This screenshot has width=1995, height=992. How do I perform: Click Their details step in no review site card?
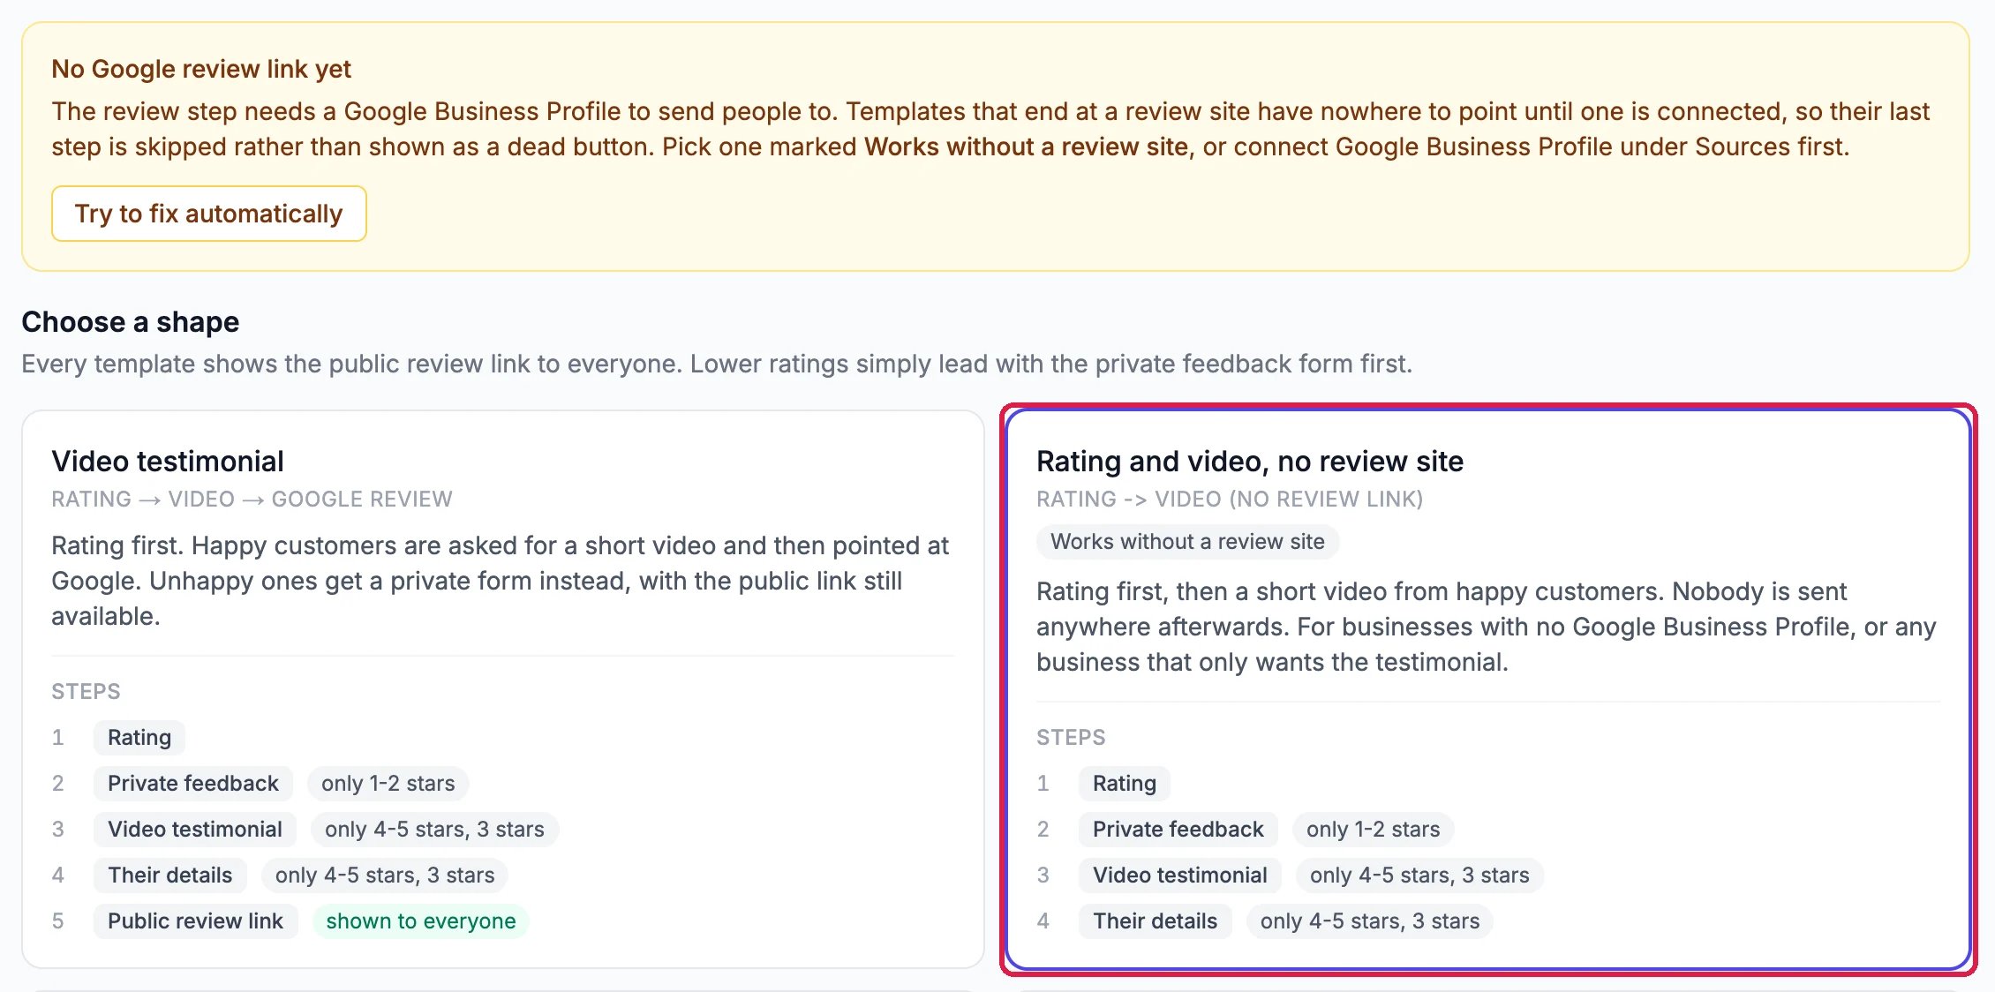coord(1156,921)
